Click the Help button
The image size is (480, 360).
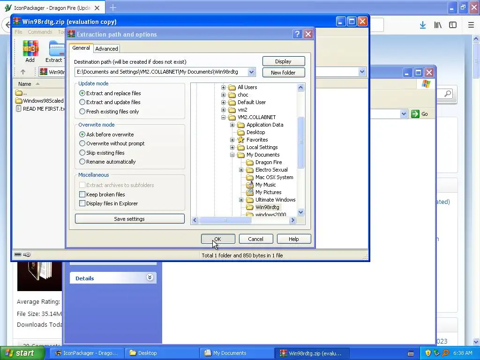294,239
